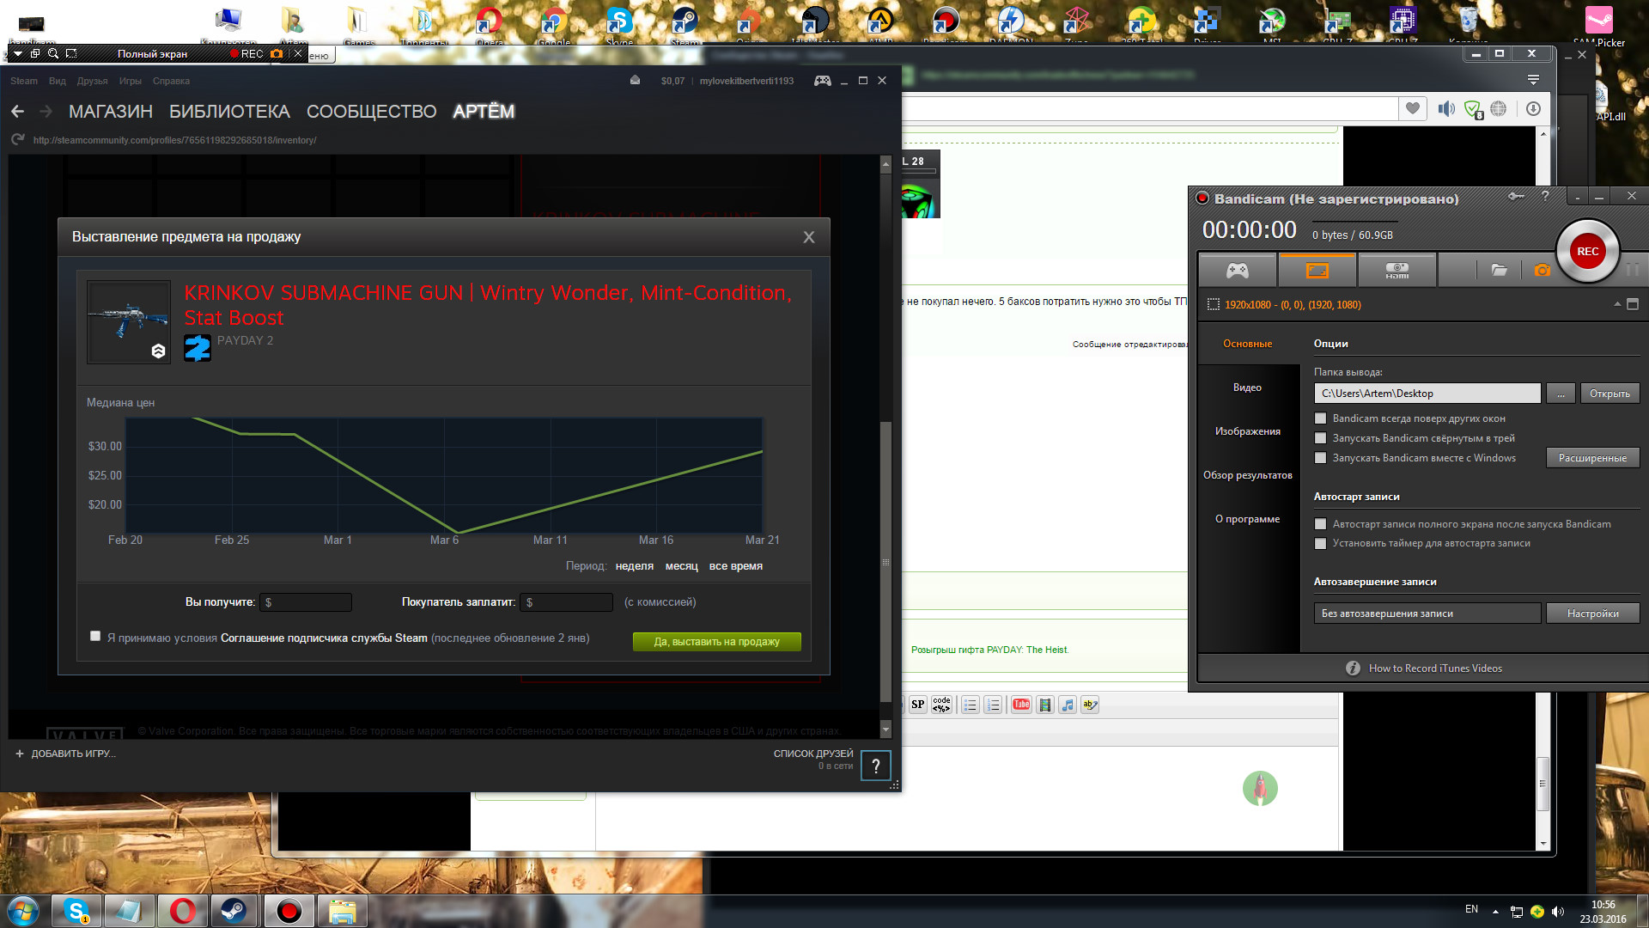Accept the Steam Subscriber Agreement checkbox
Screen dimensions: 1649x928
[x=95, y=636]
